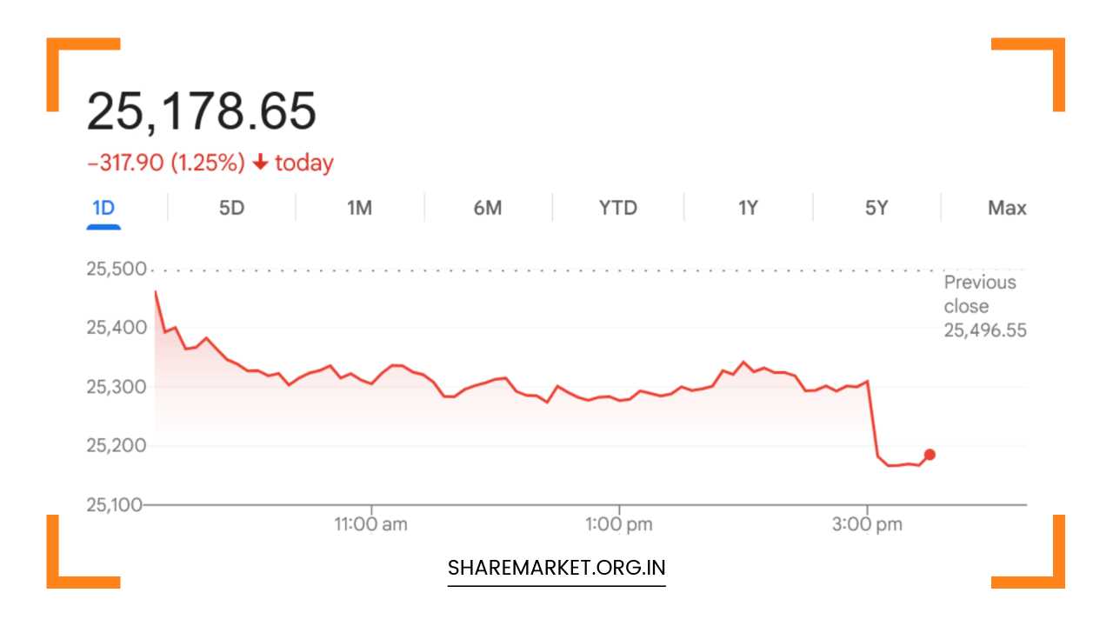Click the -317.90 (1.25%) change text

coord(166,163)
